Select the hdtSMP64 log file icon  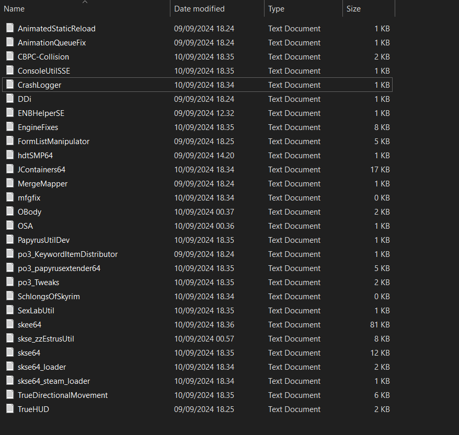[10, 155]
